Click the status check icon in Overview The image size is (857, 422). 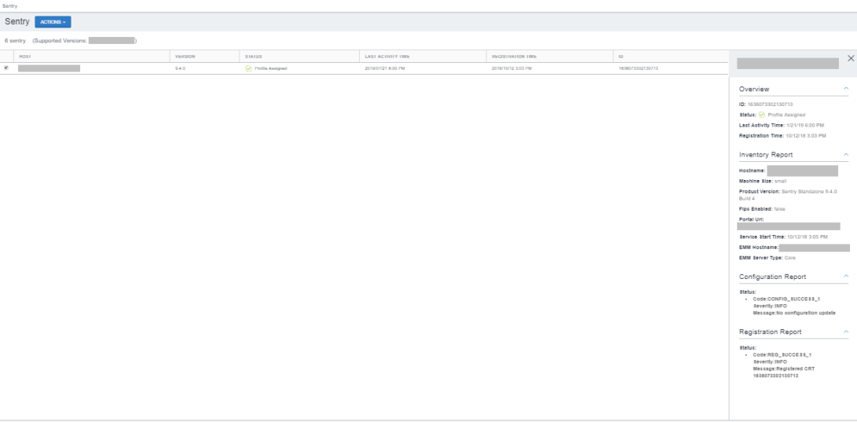click(761, 115)
